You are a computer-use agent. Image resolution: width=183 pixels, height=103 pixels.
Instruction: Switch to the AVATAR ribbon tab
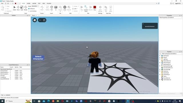tap(34, 3)
